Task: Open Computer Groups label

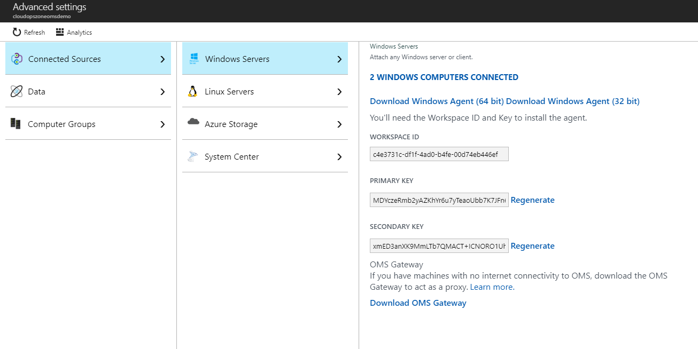Action: pyautogui.click(x=62, y=124)
